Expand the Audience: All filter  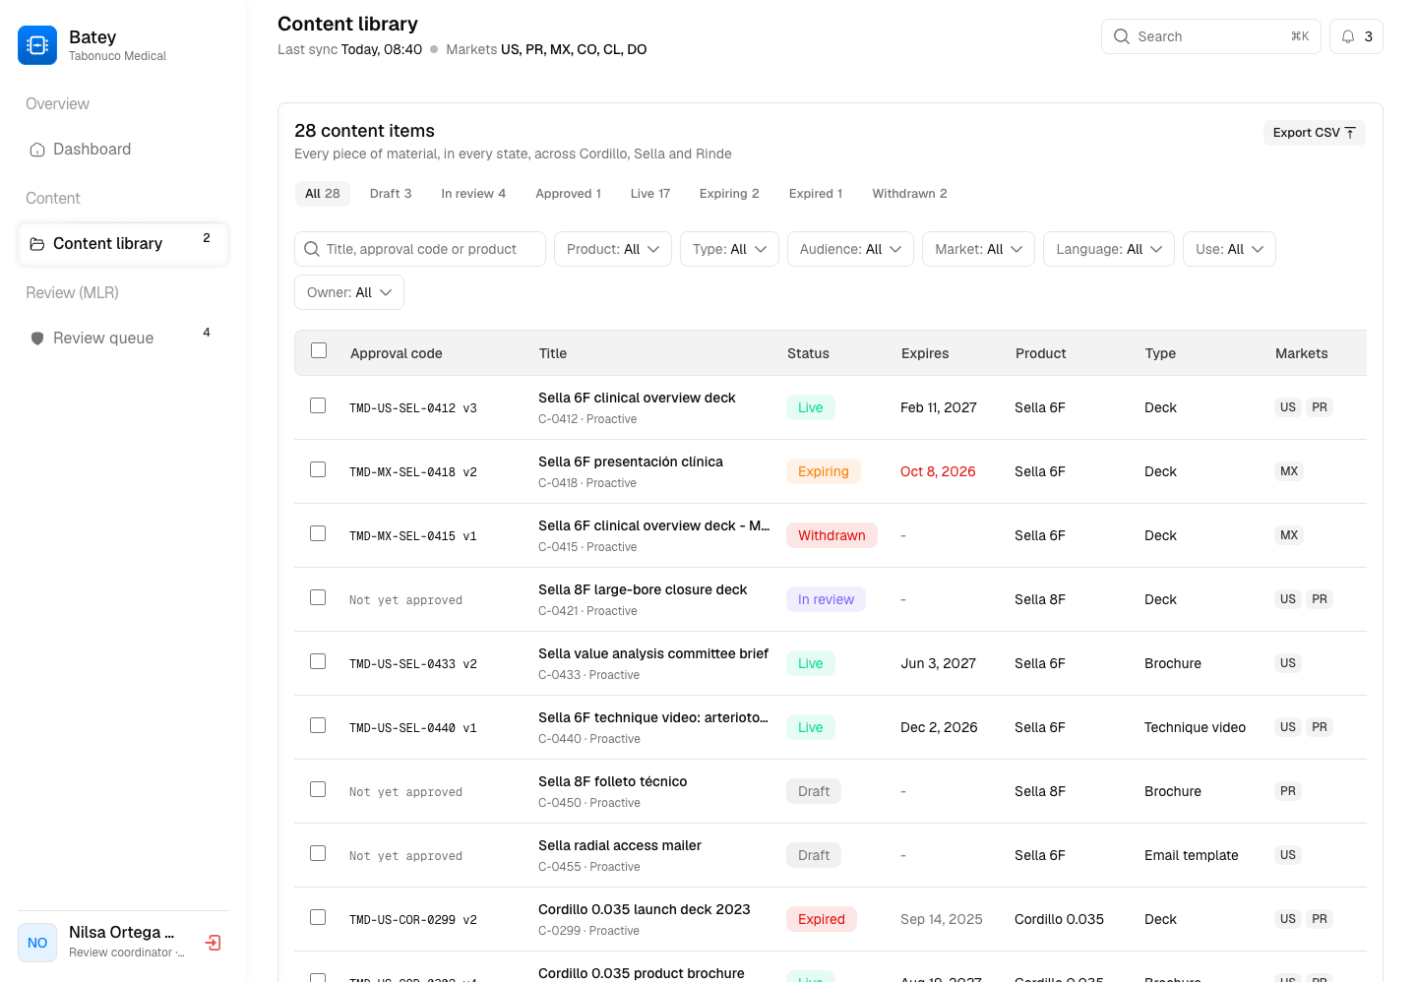point(850,249)
